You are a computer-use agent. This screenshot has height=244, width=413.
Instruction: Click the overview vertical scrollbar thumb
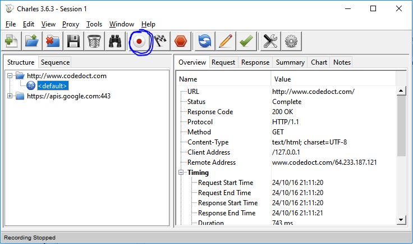click(401, 126)
